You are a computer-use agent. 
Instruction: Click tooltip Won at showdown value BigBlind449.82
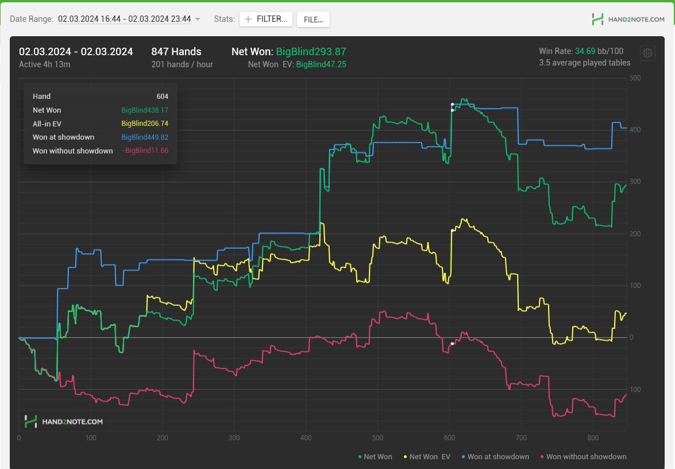[x=145, y=137]
